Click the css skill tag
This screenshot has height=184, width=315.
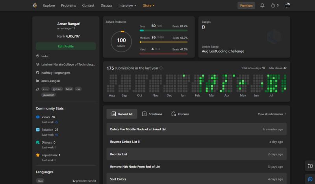click(x=78, y=89)
